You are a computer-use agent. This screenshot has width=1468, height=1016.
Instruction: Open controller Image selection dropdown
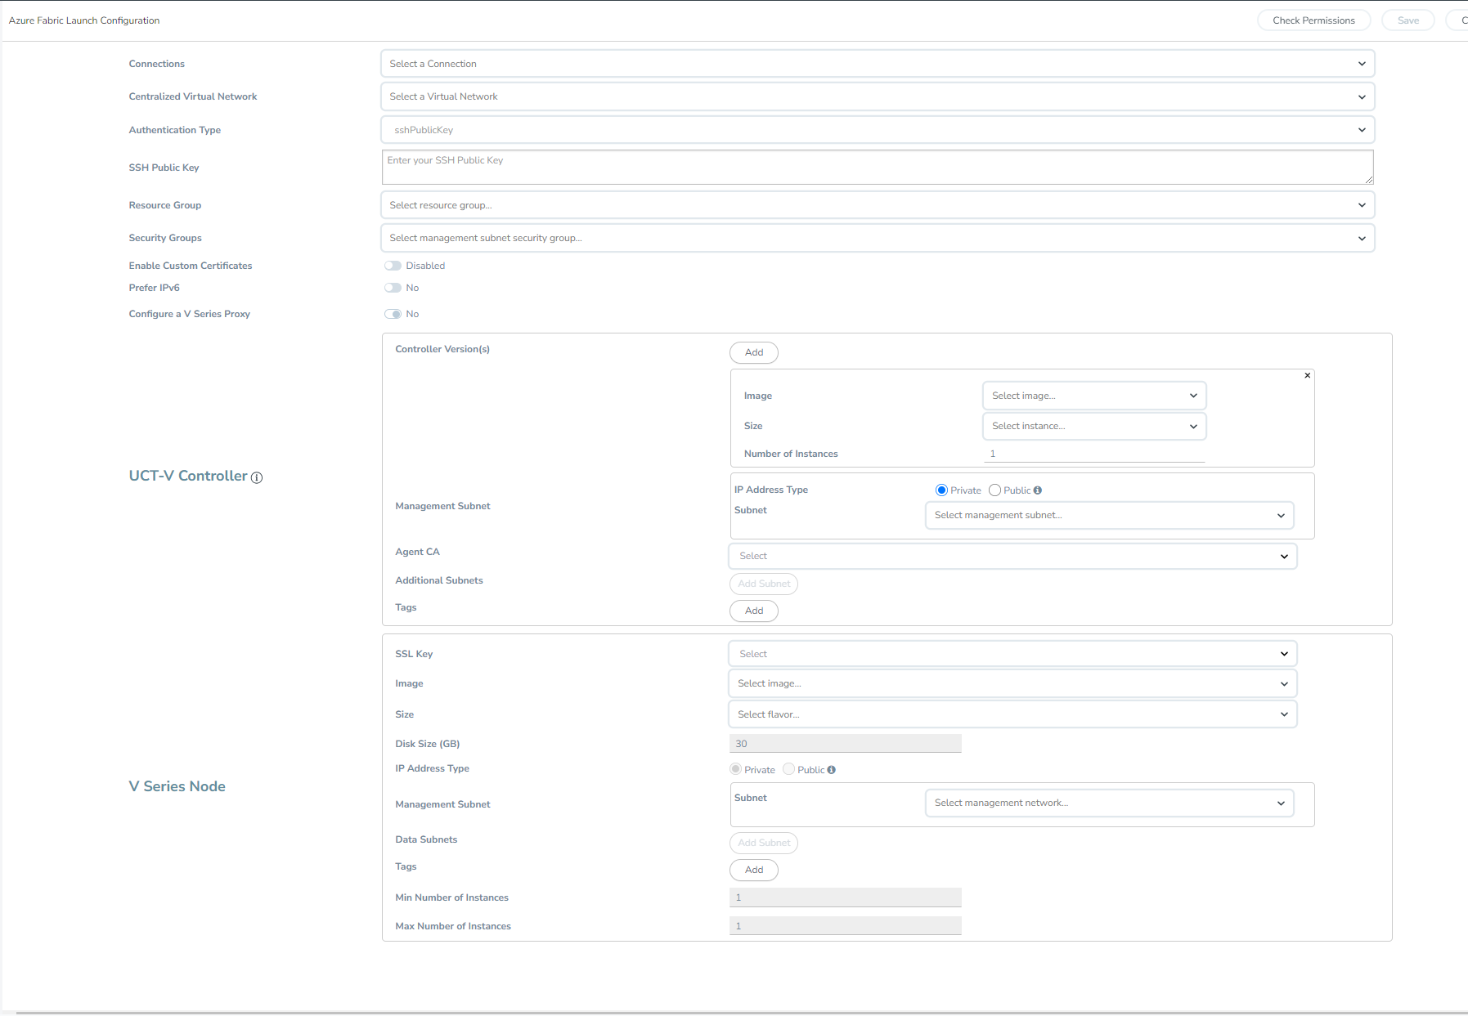coord(1093,396)
